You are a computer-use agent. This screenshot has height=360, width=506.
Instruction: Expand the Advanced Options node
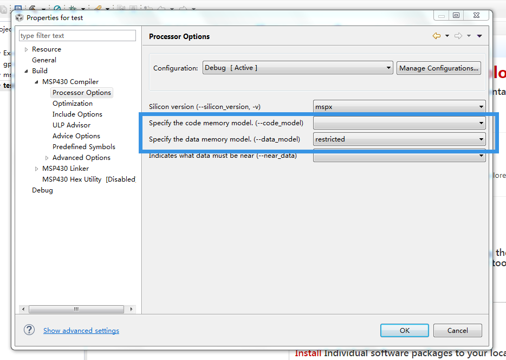[x=47, y=158]
